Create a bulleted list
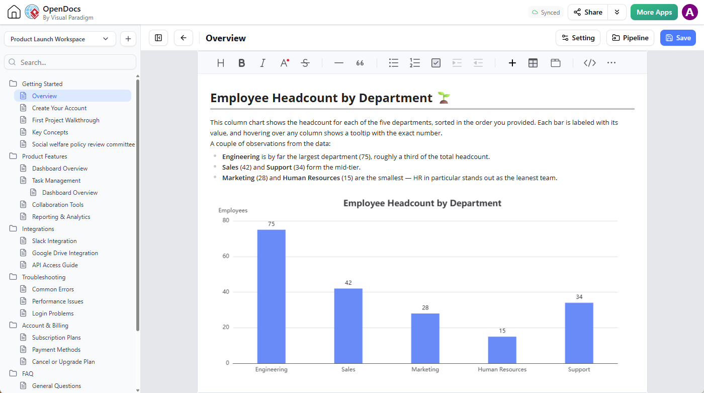Image resolution: width=704 pixels, height=393 pixels. click(394, 63)
